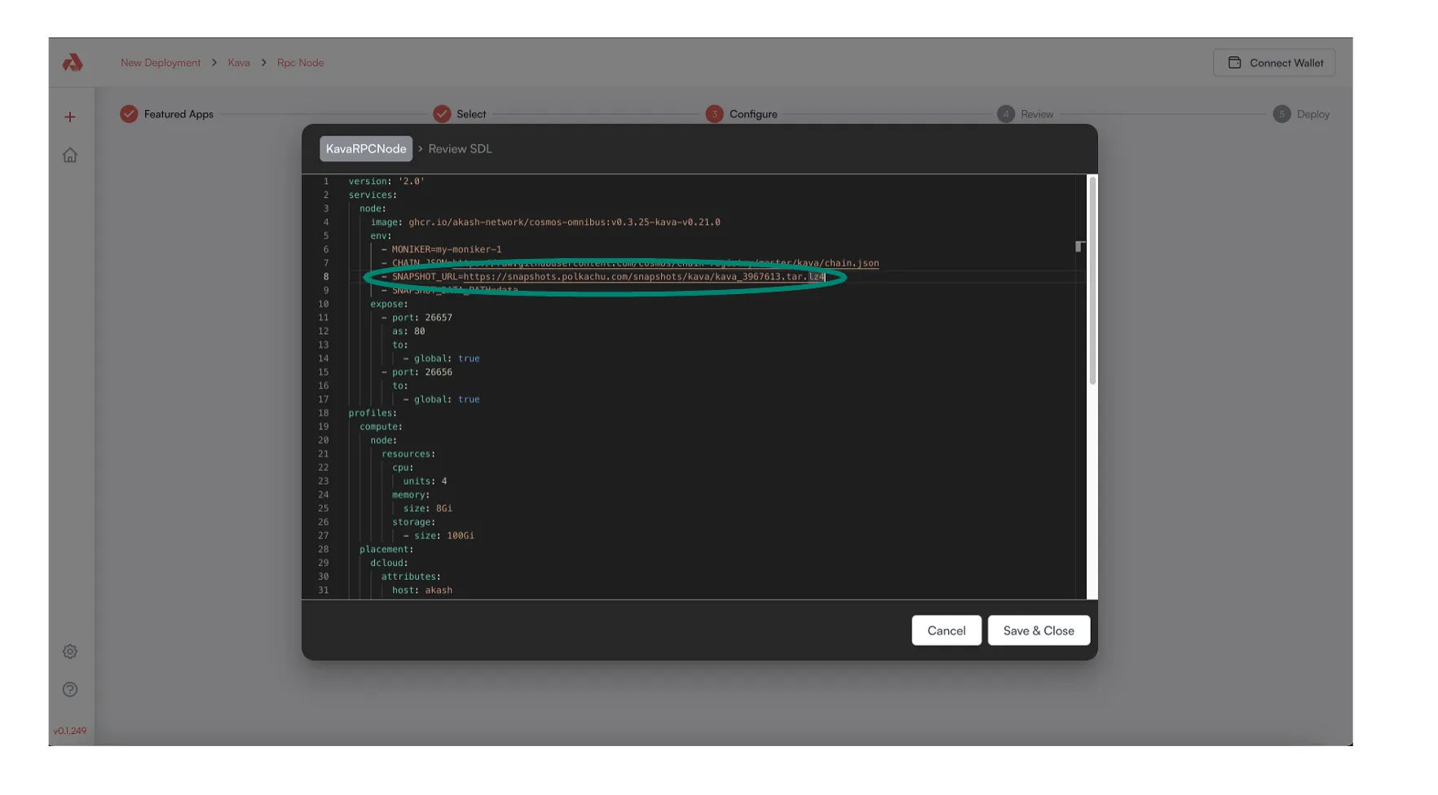Click the plus icon for new deployment
1438x795 pixels.
pos(70,117)
